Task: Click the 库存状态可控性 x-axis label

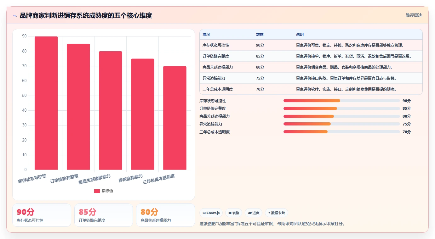Action: [x=32, y=178]
